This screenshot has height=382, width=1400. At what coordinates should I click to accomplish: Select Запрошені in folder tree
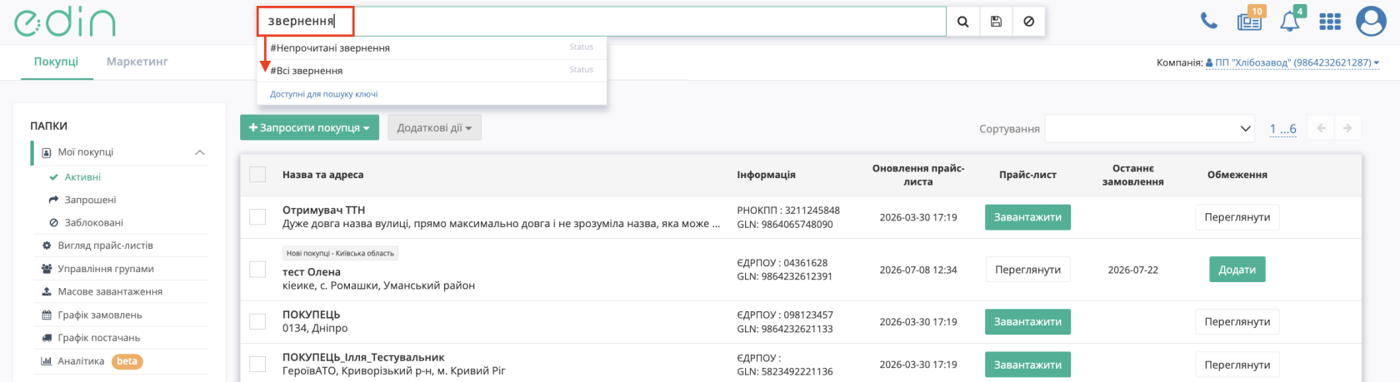[90, 200]
